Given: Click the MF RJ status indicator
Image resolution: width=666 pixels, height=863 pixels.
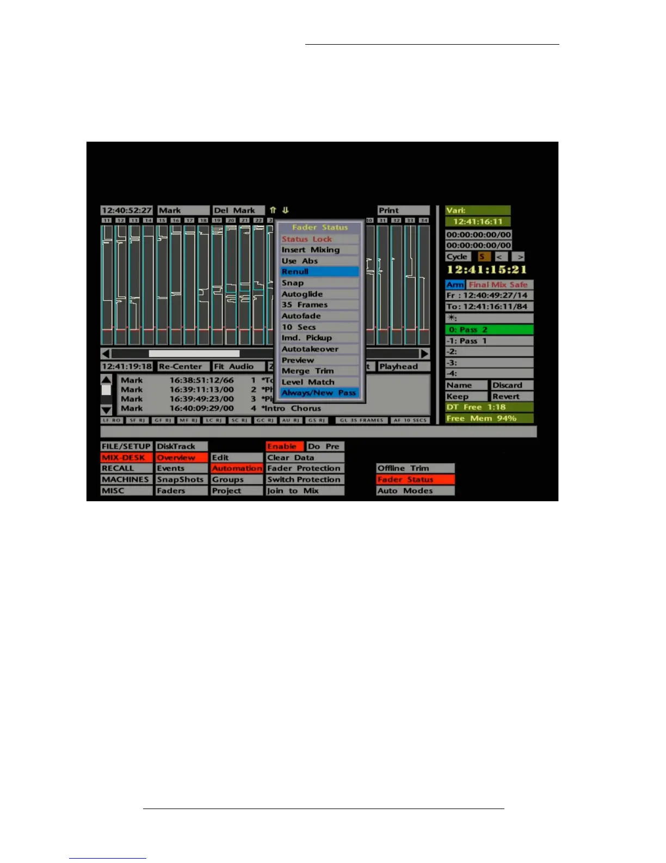Looking at the screenshot, I should click(189, 420).
